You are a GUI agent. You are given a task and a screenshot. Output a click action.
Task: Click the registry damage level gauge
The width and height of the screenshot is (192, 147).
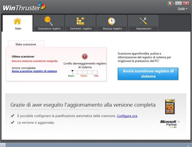click(x=85, y=72)
